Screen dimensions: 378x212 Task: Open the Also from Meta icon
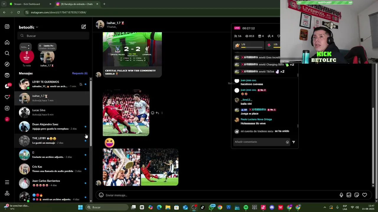click(x=7, y=193)
